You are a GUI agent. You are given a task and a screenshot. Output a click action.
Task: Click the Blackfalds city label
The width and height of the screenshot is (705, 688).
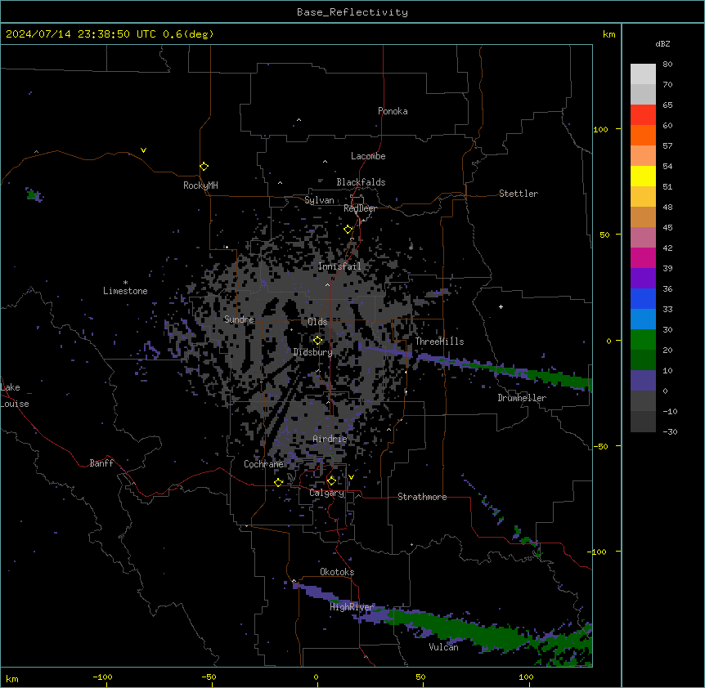coord(361,182)
